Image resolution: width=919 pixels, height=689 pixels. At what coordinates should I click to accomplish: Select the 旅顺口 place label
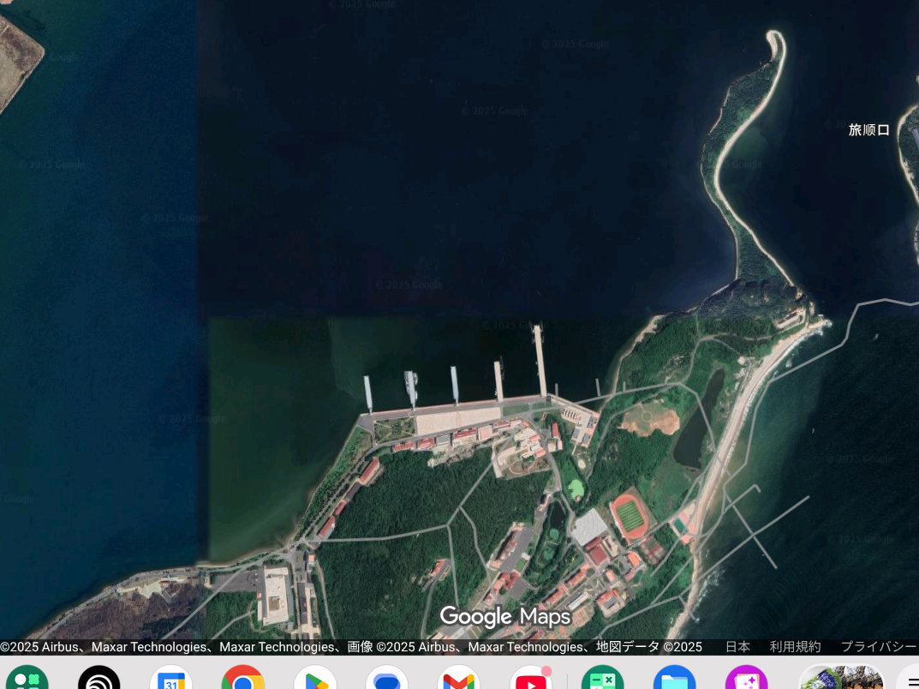click(x=868, y=130)
